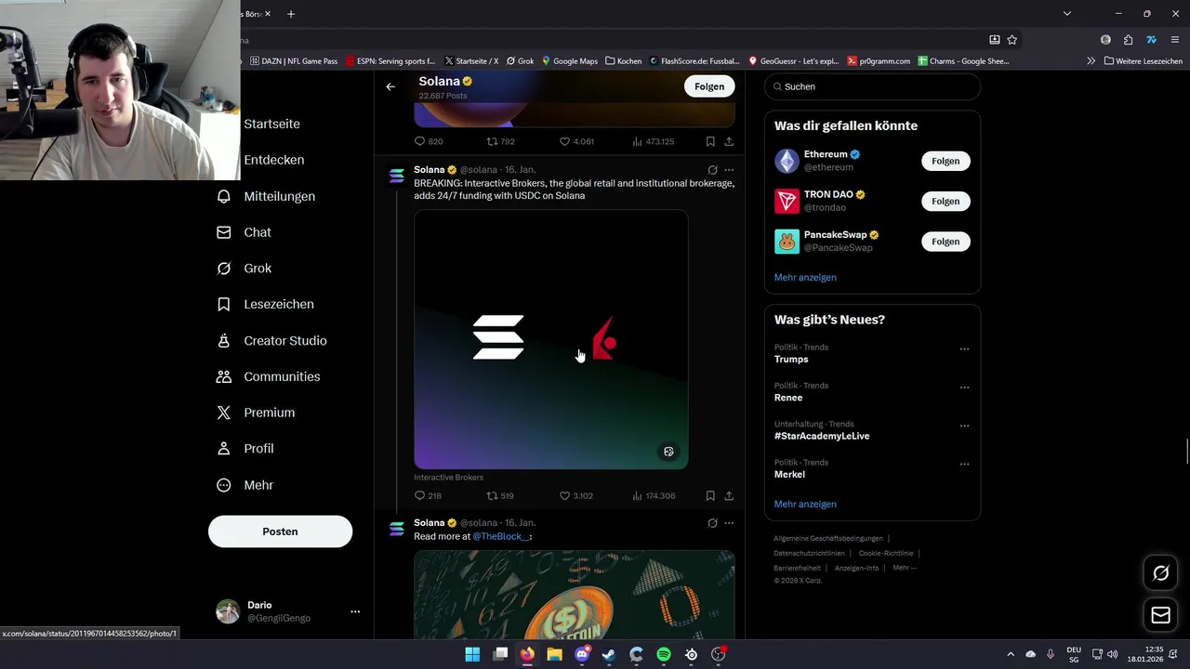
Task: Open the @TheBlock__ mention link
Action: 501,536
